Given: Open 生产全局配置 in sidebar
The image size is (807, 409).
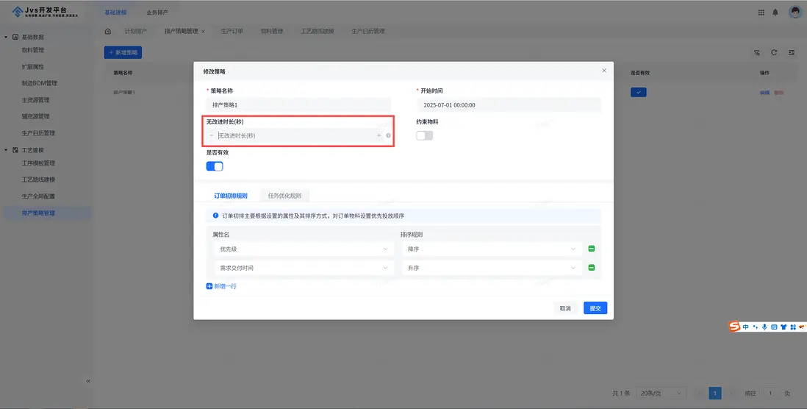Looking at the screenshot, I should tap(38, 196).
